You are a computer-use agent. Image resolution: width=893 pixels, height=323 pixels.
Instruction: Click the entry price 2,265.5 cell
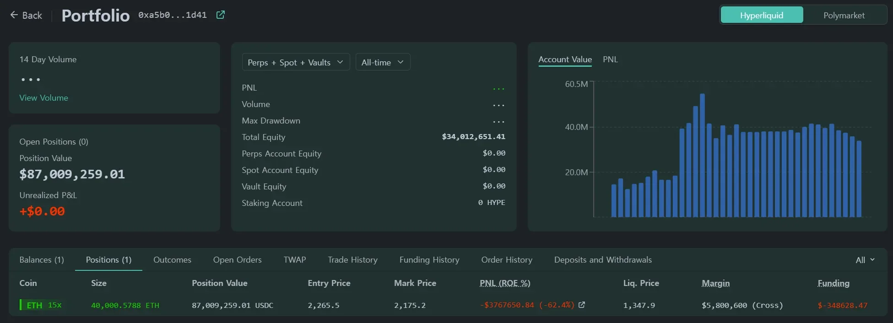[324, 305]
